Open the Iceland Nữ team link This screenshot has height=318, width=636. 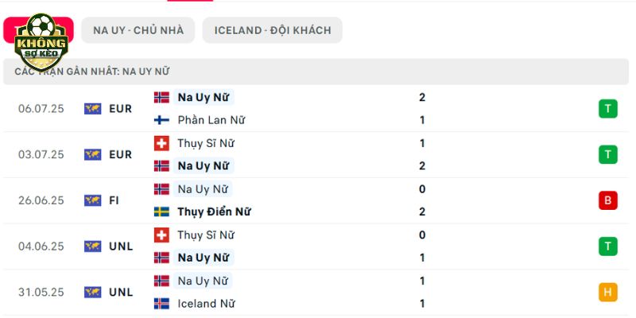[x=206, y=304]
